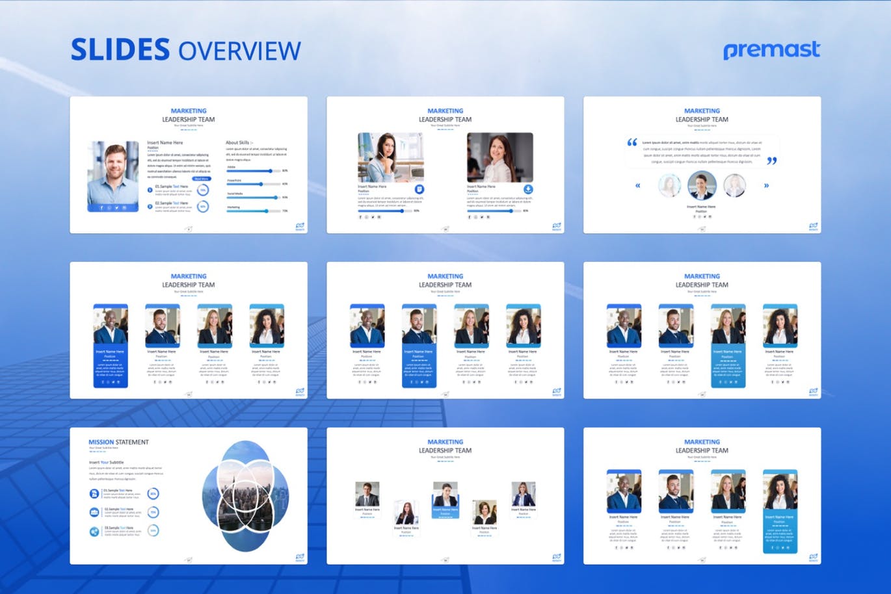The image size is (891, 594).
Task: Select the bearded man portrait on first slide
Action: tap(113, 172)
